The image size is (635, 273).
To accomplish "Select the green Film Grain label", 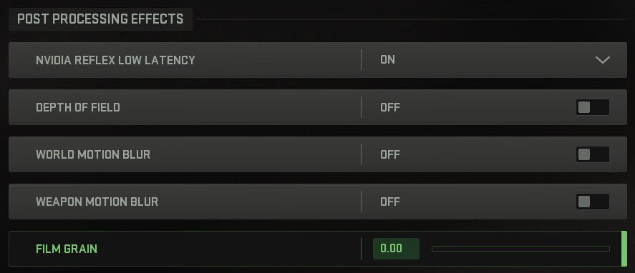I will click(x=67, y=249).
